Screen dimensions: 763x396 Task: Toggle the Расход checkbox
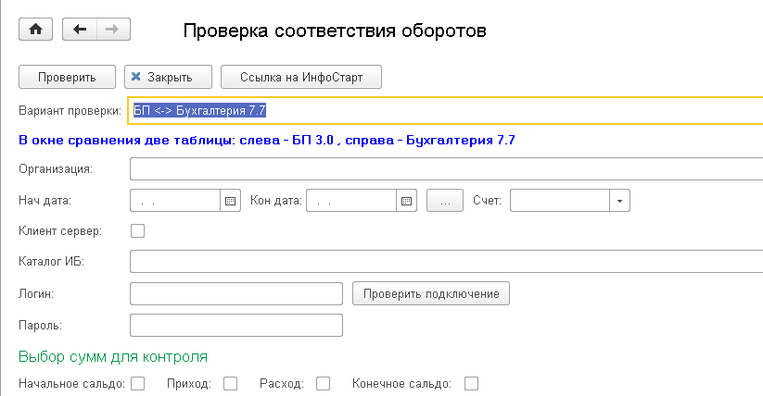[x=324, y=383]
